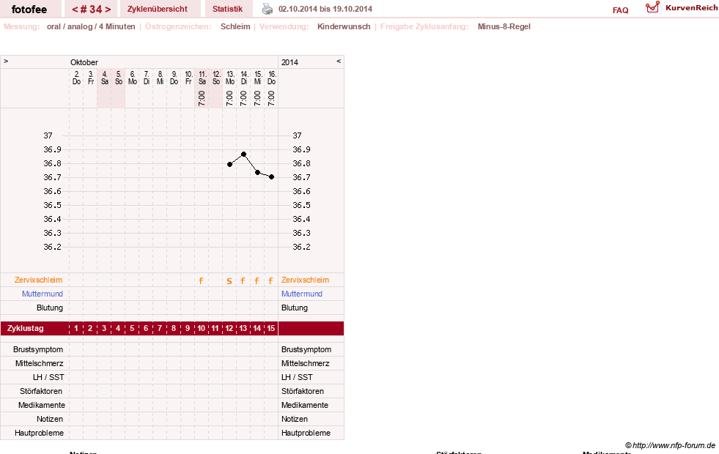Click the left Brustsymptom row label
Viewport: 719px width, 454px height.
(x=38, y=349)
